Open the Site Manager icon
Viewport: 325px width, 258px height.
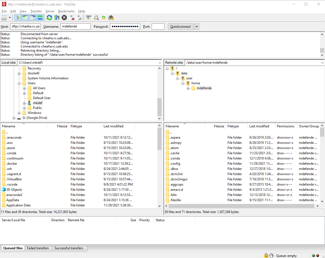pyautogui.click(x=4, y=18)
